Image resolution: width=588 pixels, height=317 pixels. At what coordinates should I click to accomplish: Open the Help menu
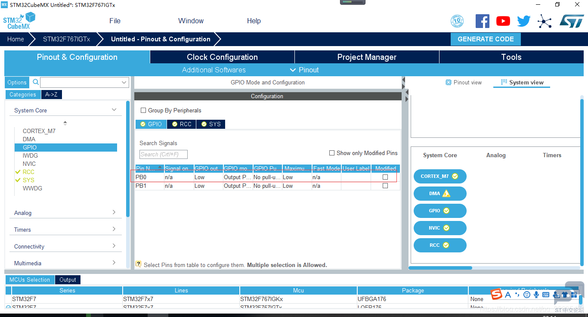click(x=254, y=21)
